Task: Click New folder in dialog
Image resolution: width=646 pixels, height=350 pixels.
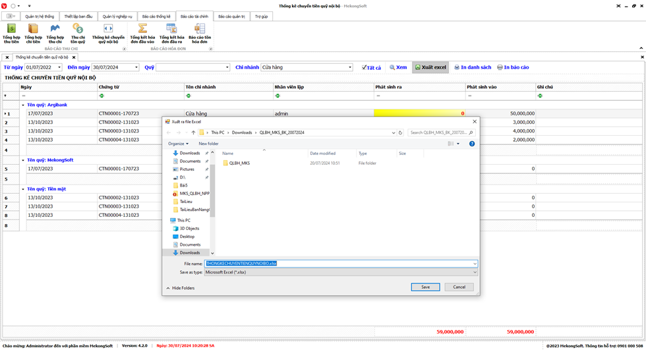Action: [208, 144]
